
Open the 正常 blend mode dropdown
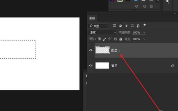pyautogui.click(x=102, y=33)
